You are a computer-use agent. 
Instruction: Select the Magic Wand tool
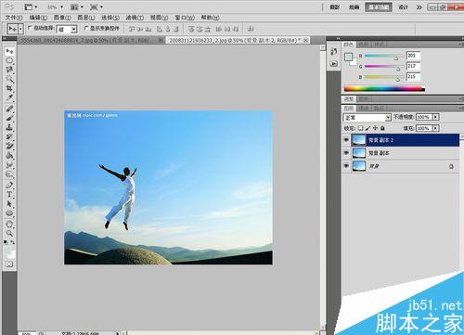click(x=9, y=79)
